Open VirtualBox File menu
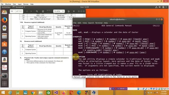The image size is (169, 95). pyautogui.click(x=2, y=4)
